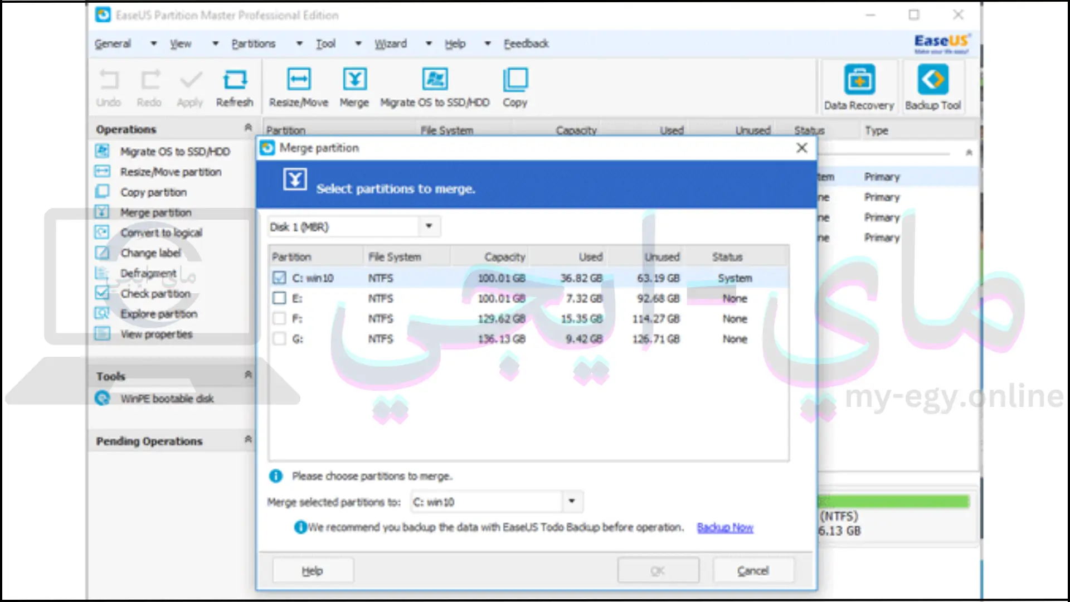Click the Help button

pos(312,570)
